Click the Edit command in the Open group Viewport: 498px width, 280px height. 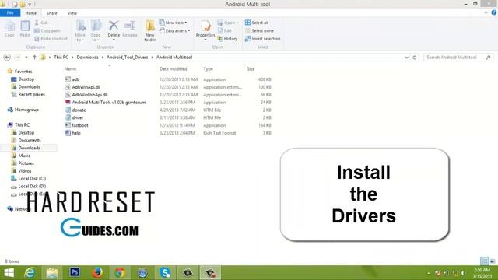225,30
